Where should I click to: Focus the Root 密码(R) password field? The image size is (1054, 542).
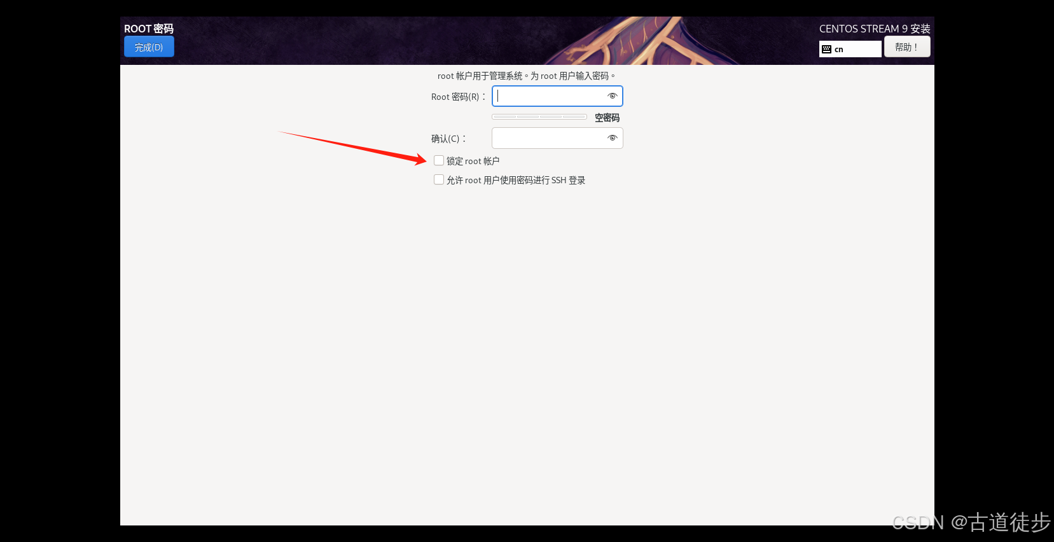pos(557,96)
